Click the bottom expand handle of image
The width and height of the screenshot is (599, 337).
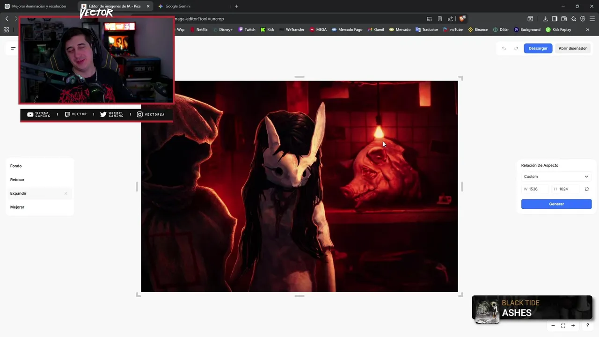(x=299, y=296)
